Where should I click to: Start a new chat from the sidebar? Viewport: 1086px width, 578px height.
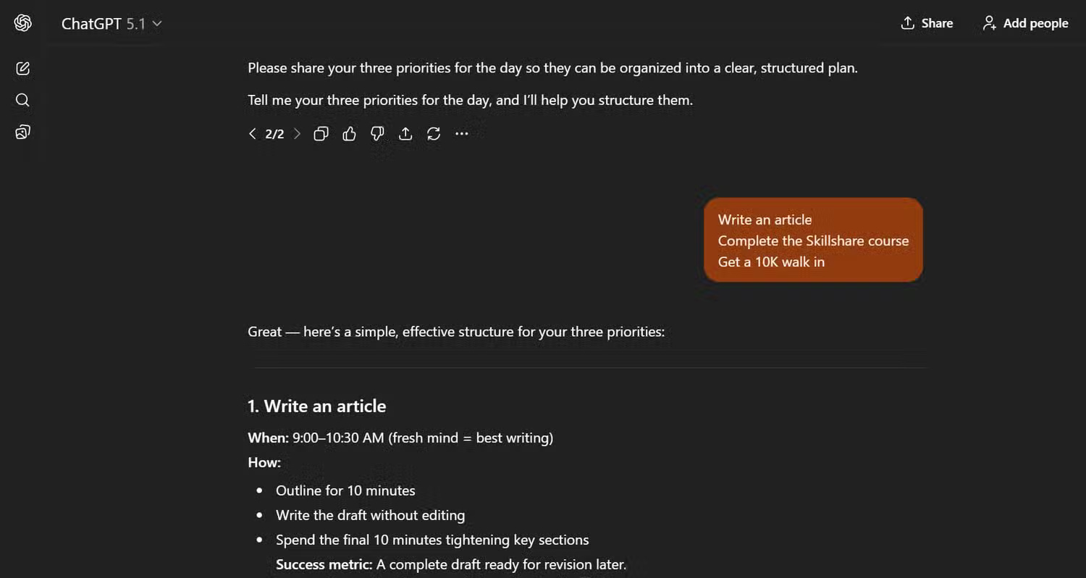point(22,68)
